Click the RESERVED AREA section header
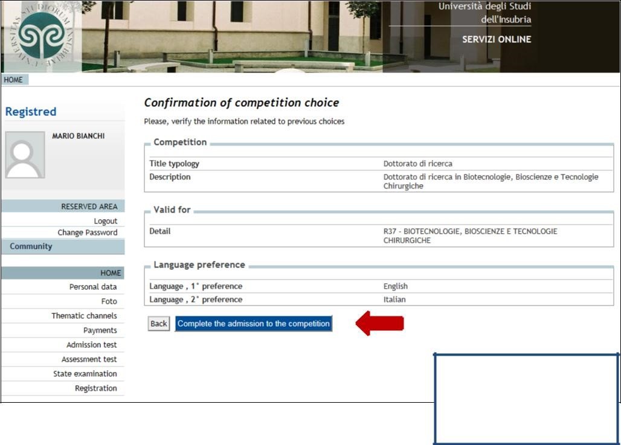 tap(89, 206)
